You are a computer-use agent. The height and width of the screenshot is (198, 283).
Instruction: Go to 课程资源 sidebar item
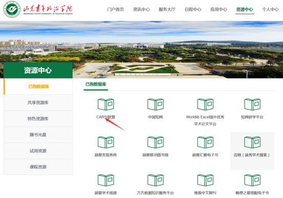(38, 167)
